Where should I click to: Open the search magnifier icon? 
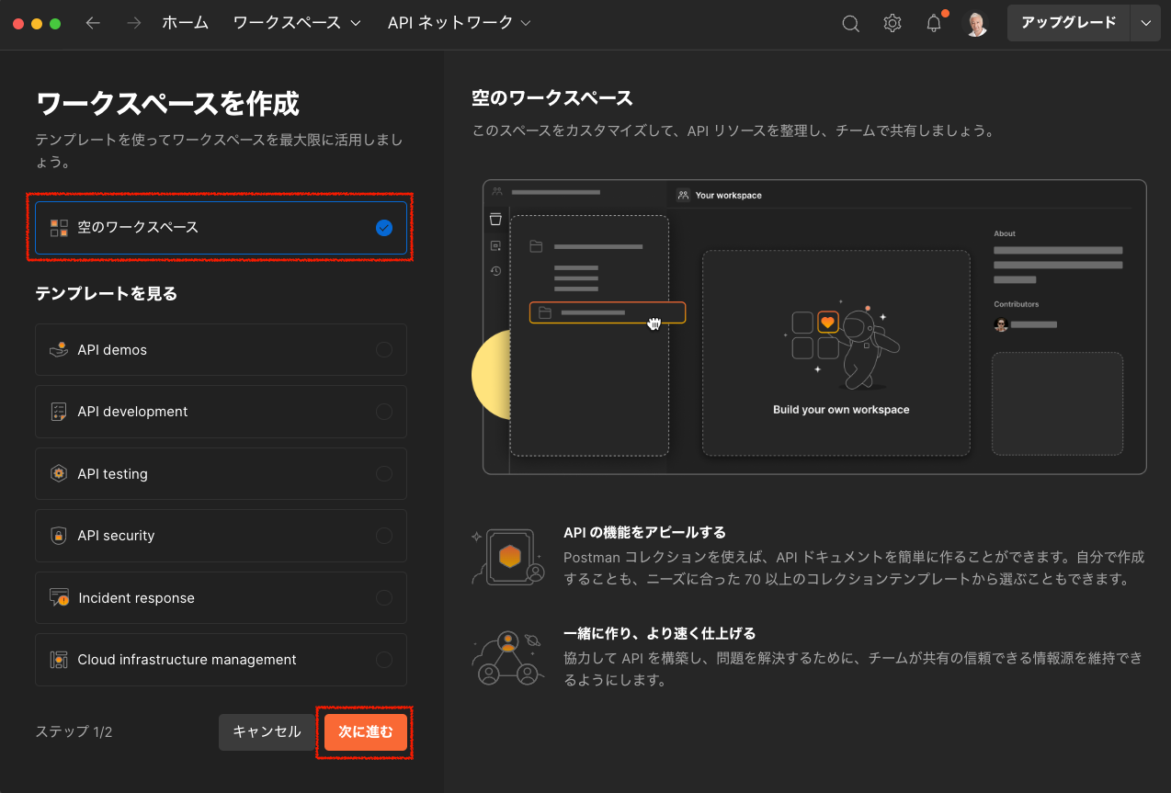click(851, 24)
